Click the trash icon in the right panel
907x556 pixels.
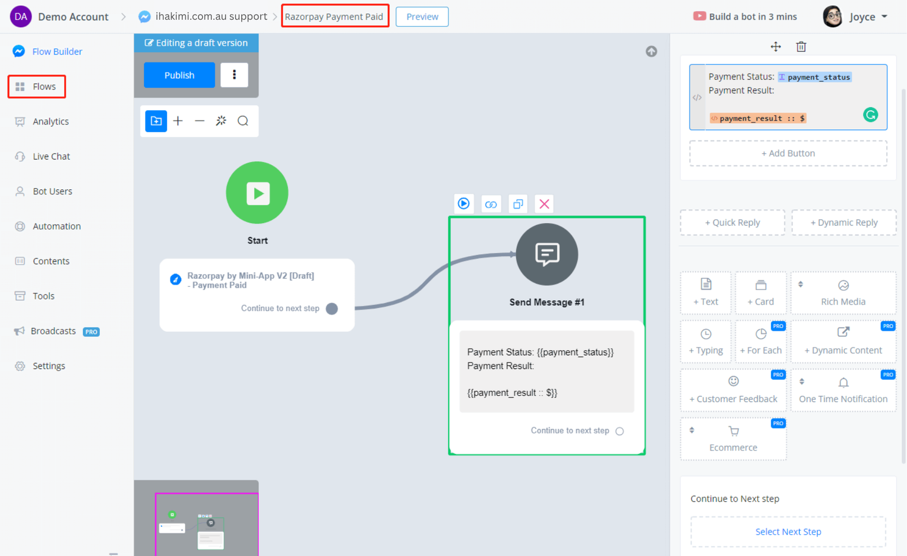pos(801,47)
